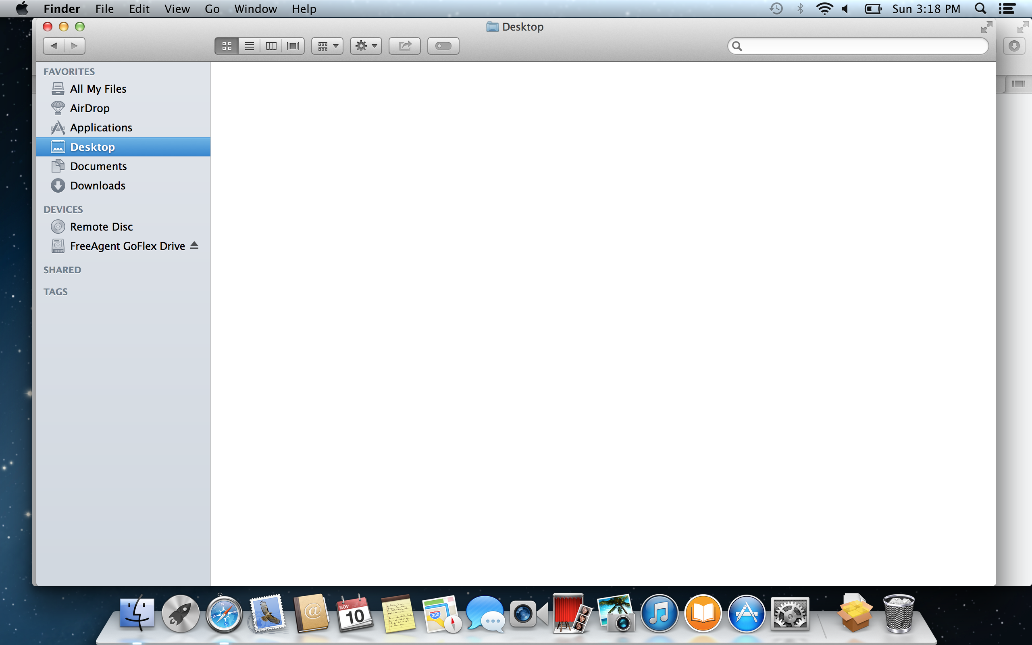Click the Edit Tags toolbar button

click(443, 46)
